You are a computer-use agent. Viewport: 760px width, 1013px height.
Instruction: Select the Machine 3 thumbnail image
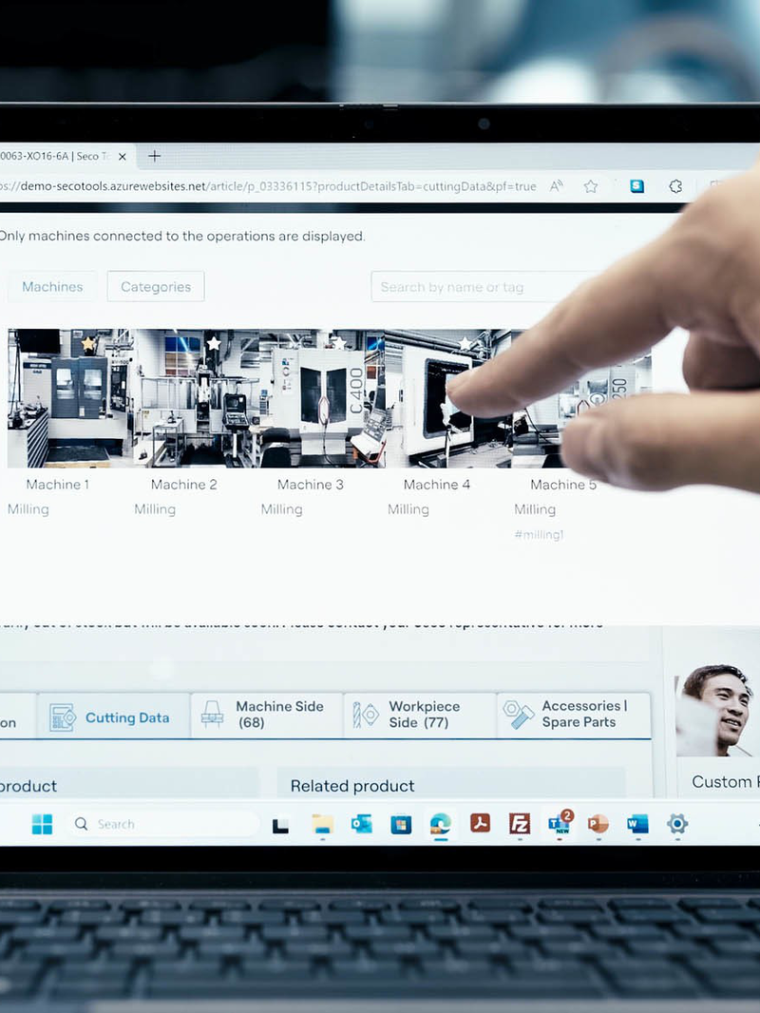321,399
